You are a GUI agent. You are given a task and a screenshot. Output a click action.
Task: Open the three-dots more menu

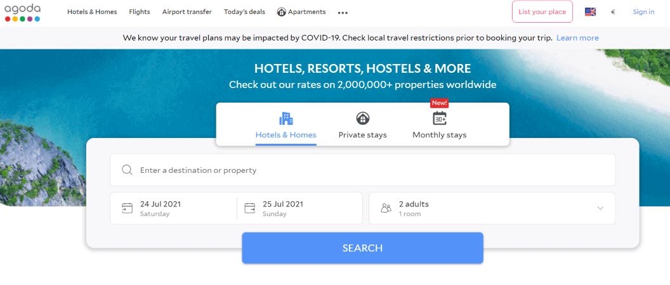point(343,12)
